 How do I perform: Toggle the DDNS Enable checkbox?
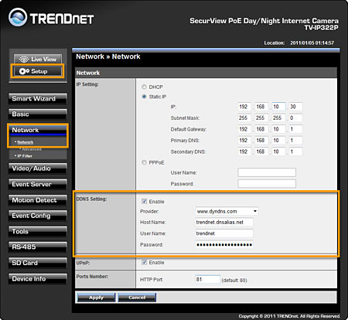(x=145, y=201)
